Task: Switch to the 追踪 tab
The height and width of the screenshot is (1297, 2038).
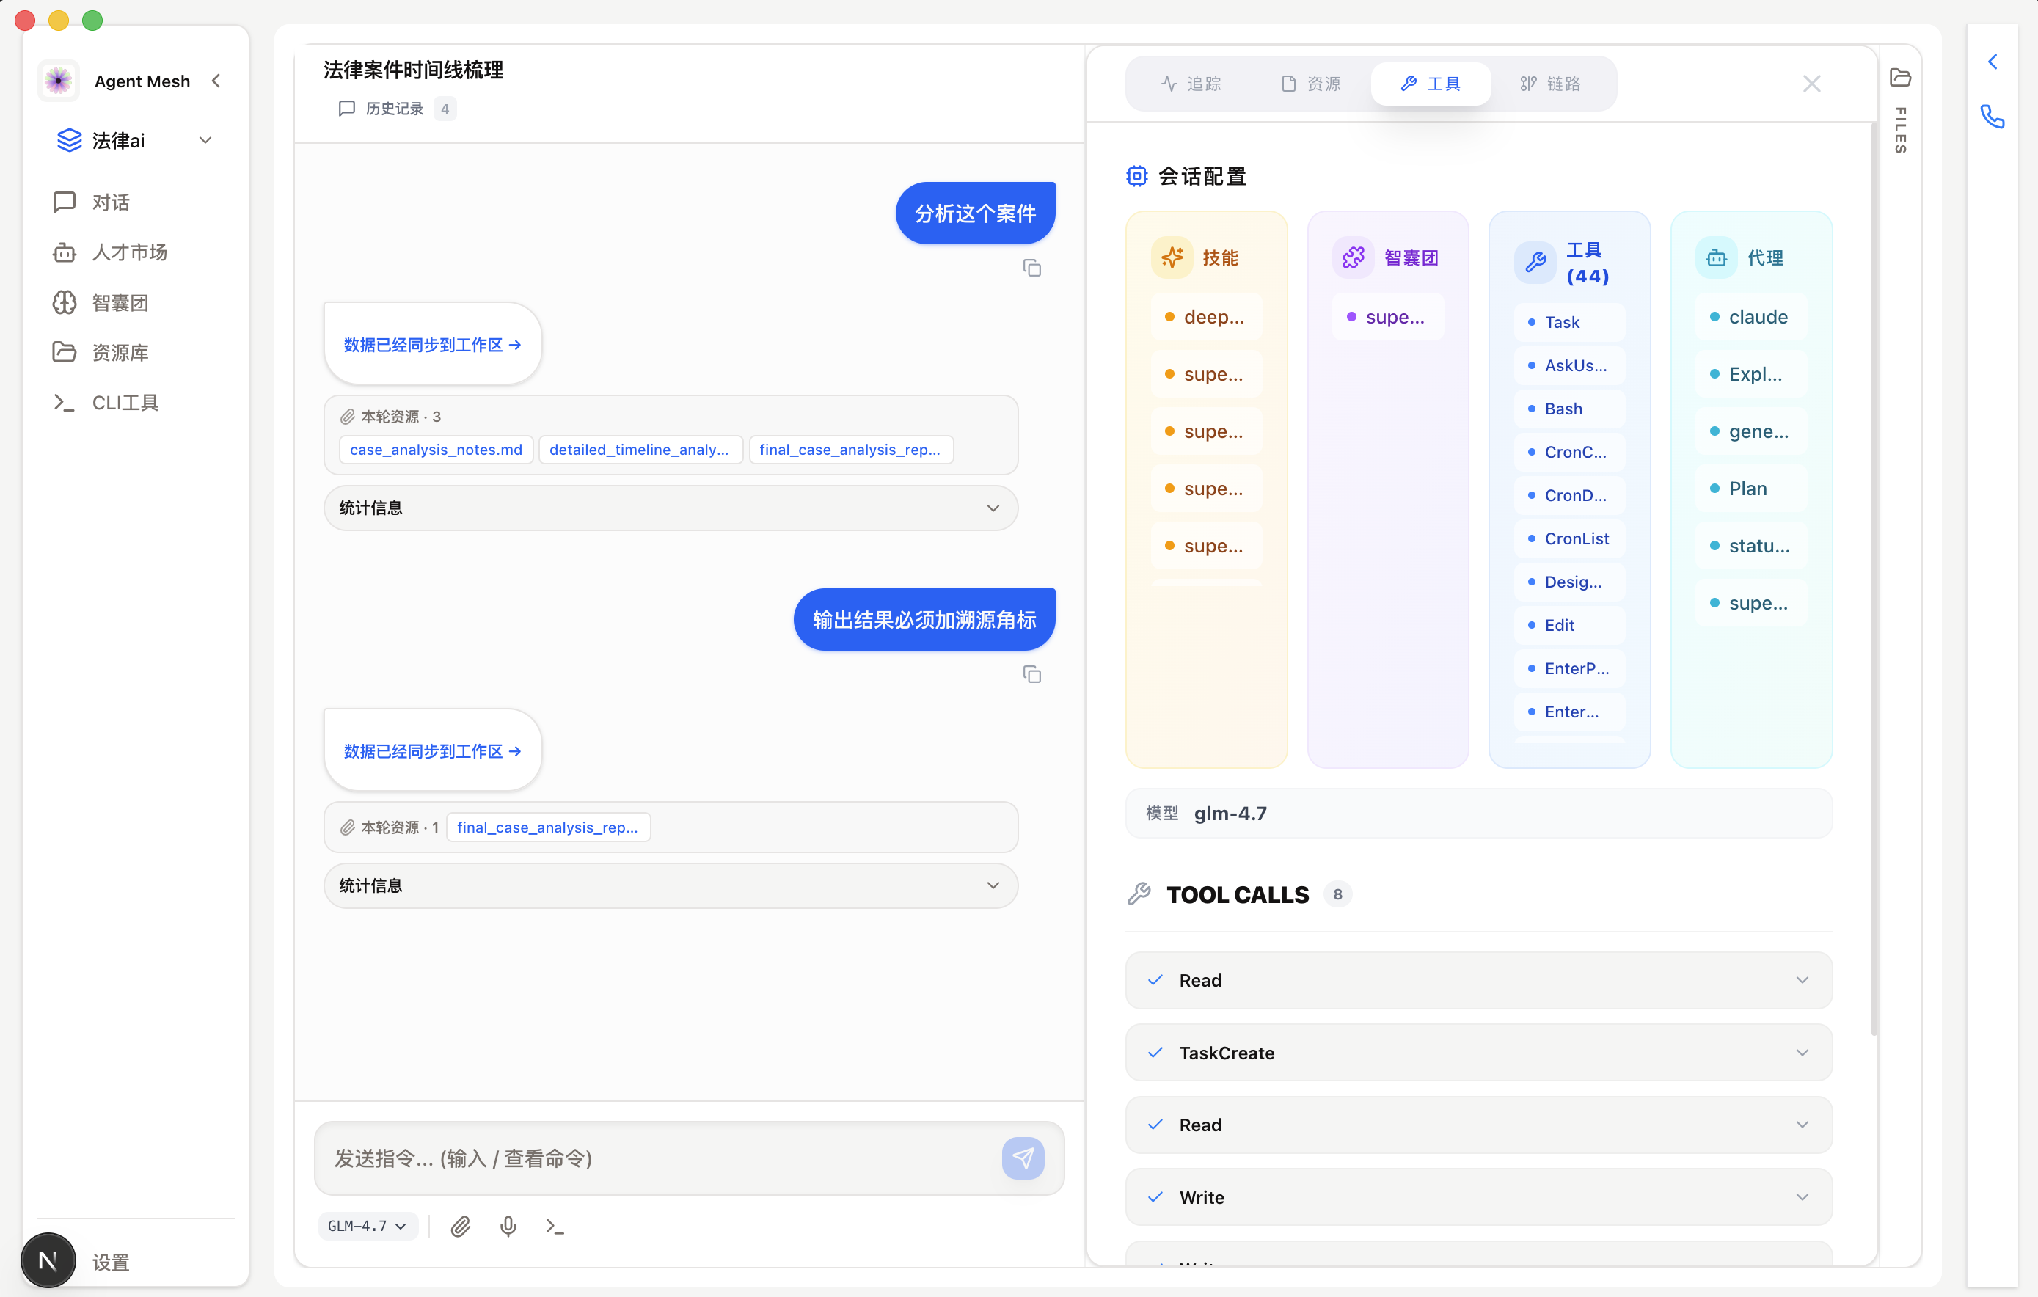Action: [x=1191, y=84]
